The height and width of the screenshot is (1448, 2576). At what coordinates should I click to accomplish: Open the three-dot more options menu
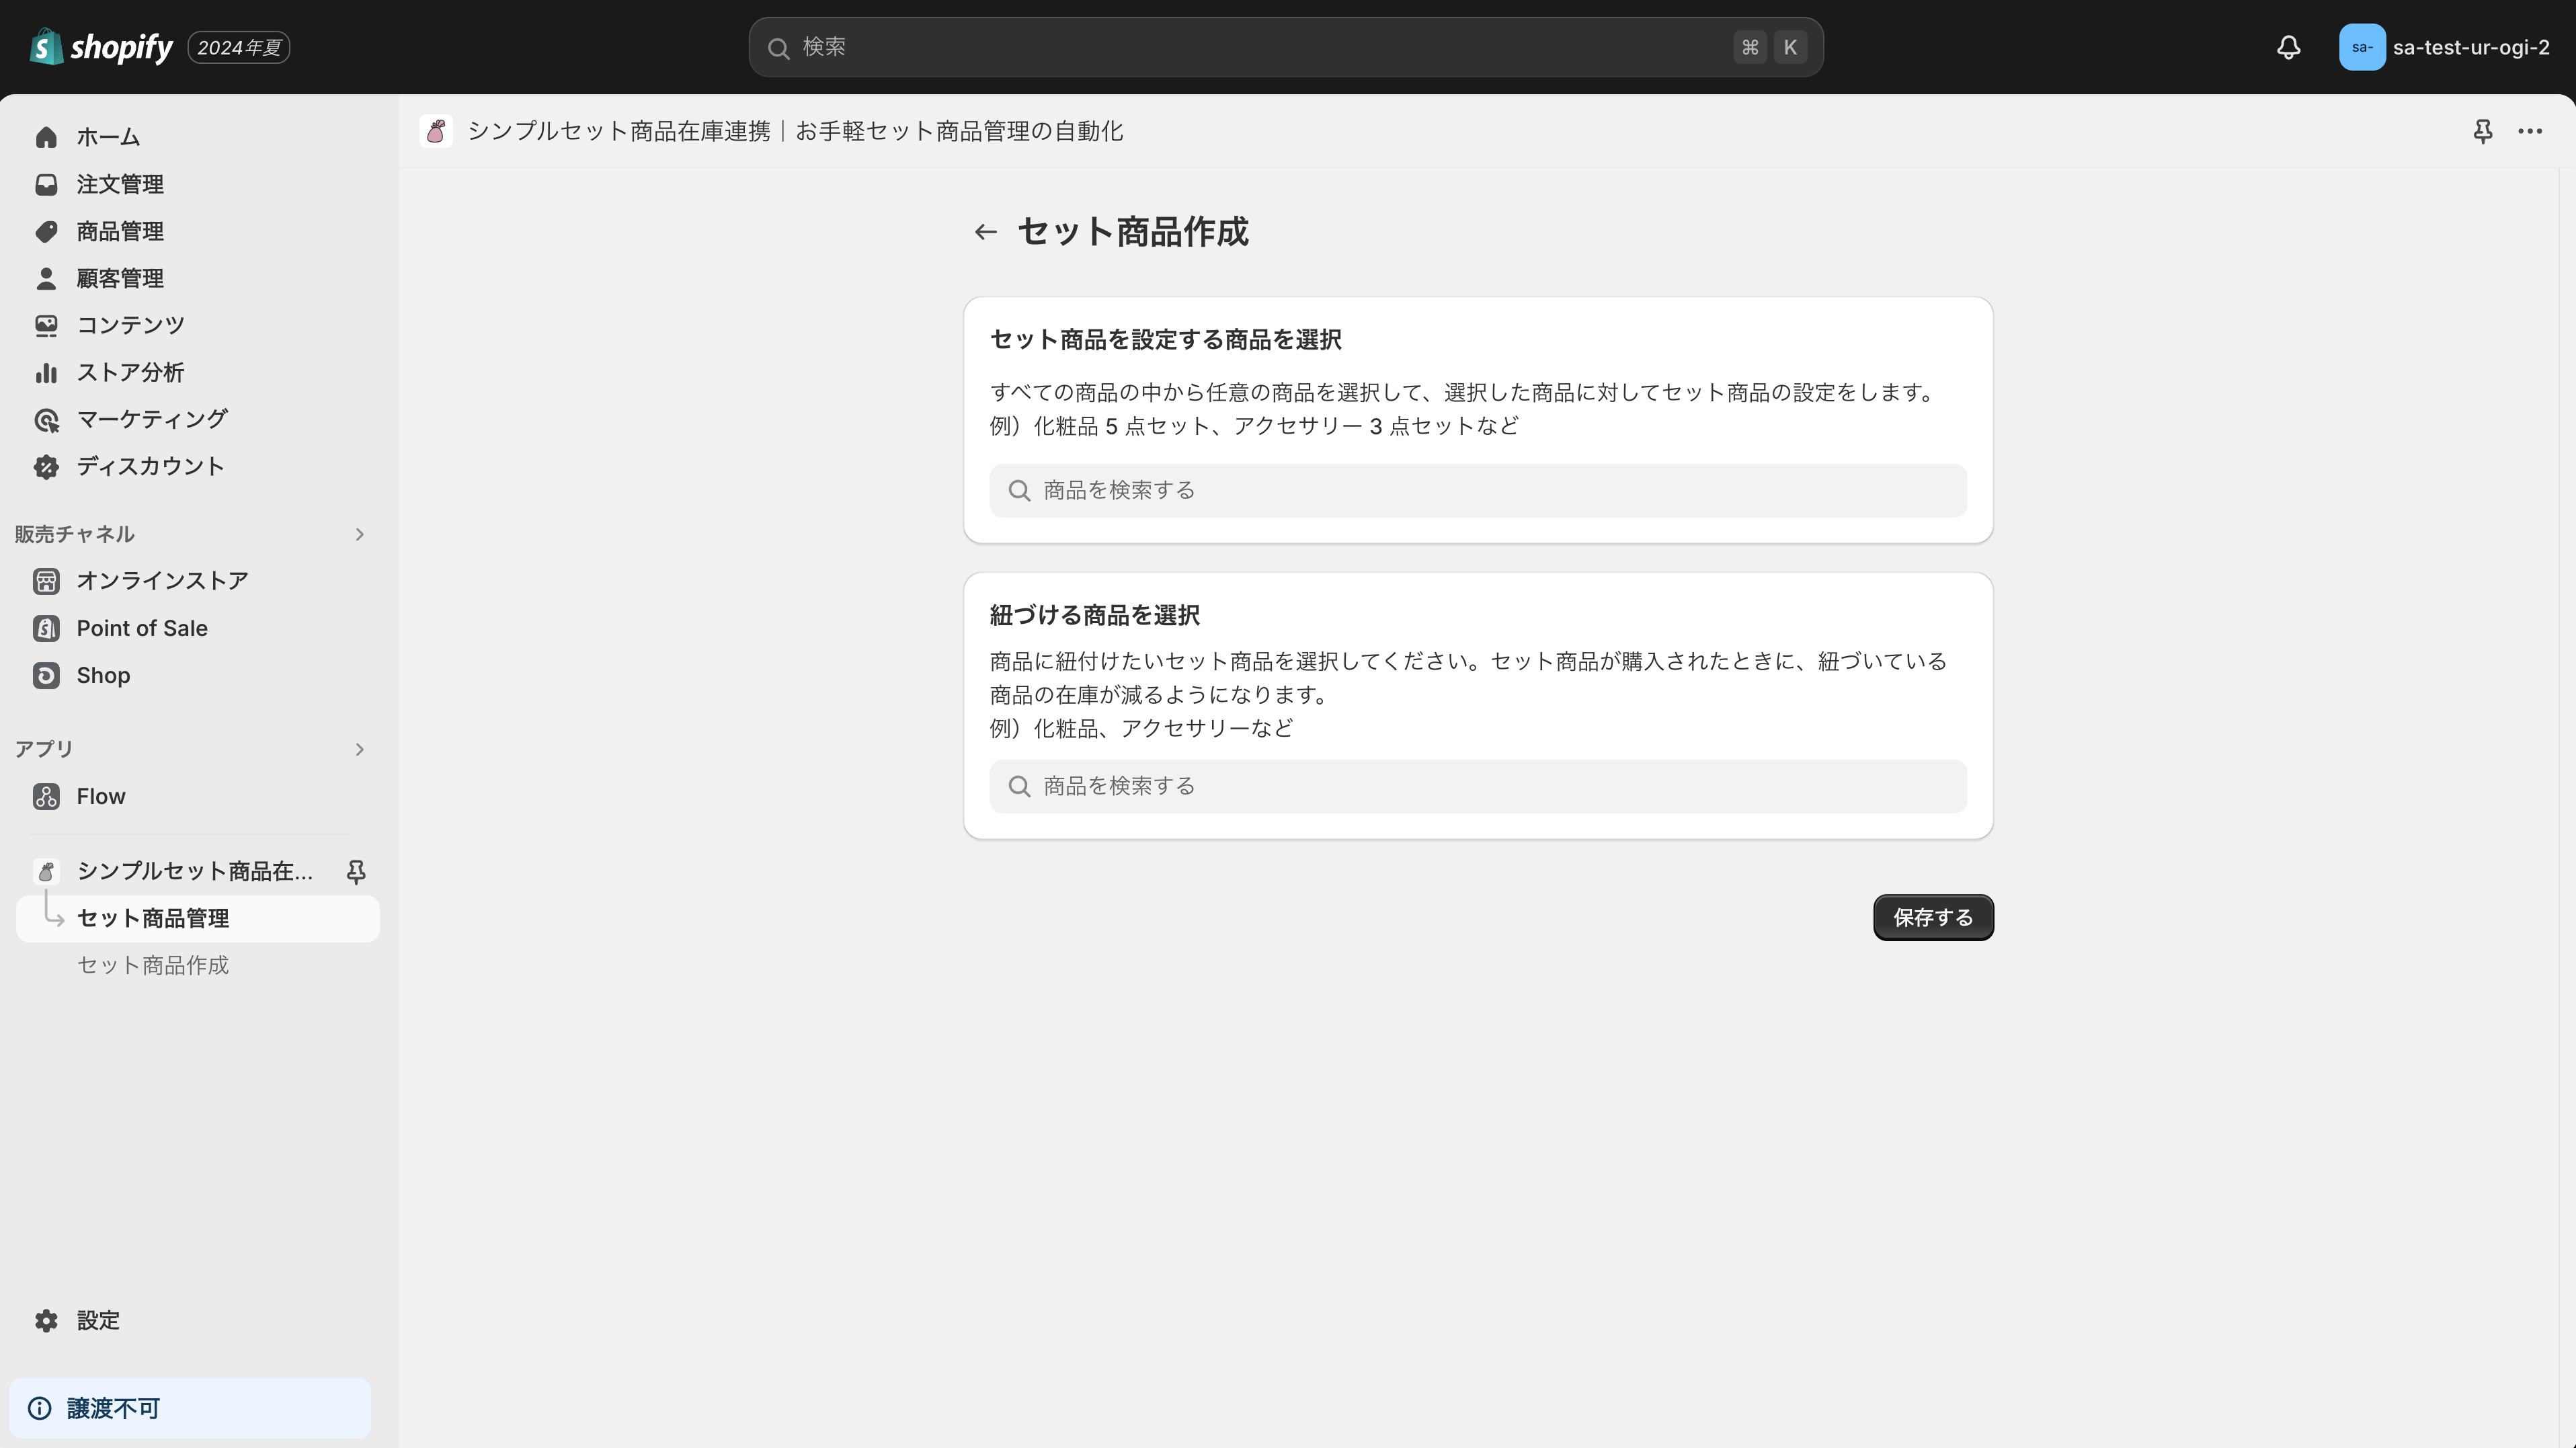coord(2530,131)
